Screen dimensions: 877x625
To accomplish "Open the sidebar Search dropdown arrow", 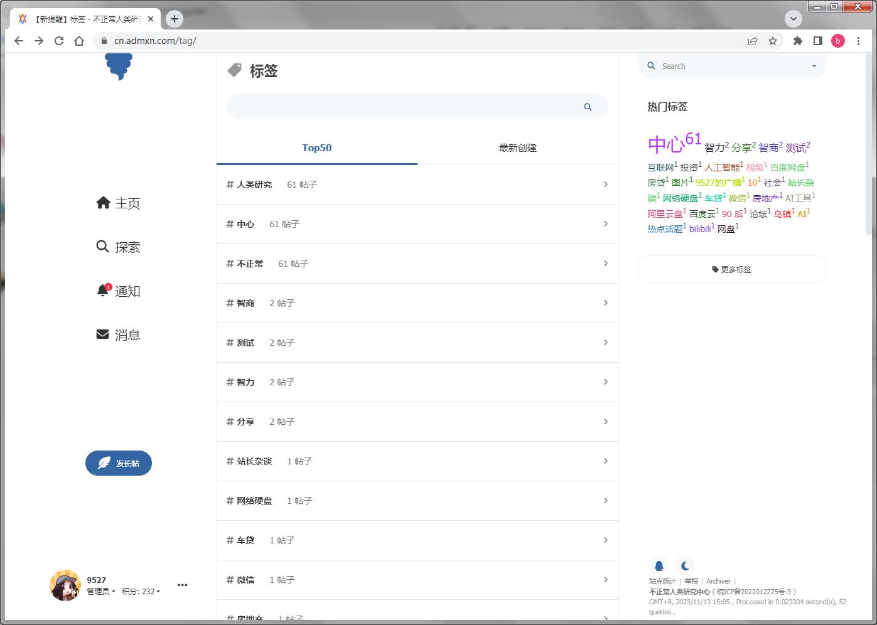I will 814,66.
